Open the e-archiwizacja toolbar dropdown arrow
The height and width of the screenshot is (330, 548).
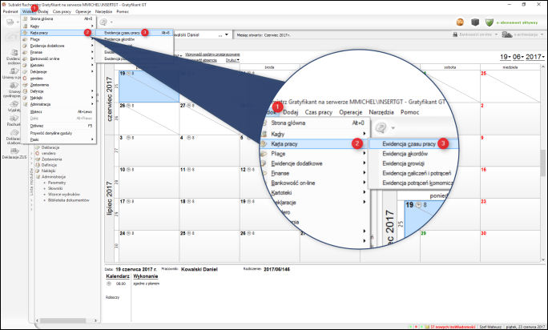coord(542,34)
